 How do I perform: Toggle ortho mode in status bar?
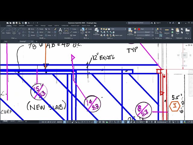(x=79, y=122)
